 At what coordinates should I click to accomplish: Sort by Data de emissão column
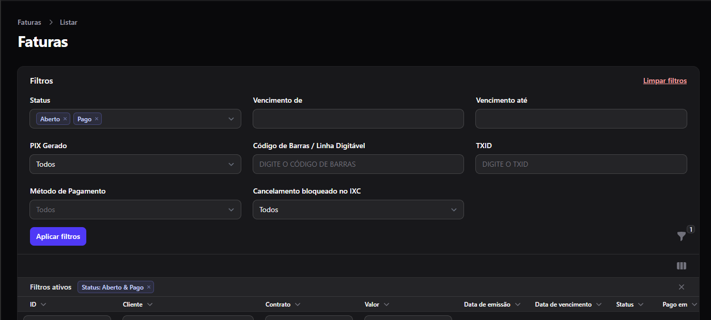point(492,305)
